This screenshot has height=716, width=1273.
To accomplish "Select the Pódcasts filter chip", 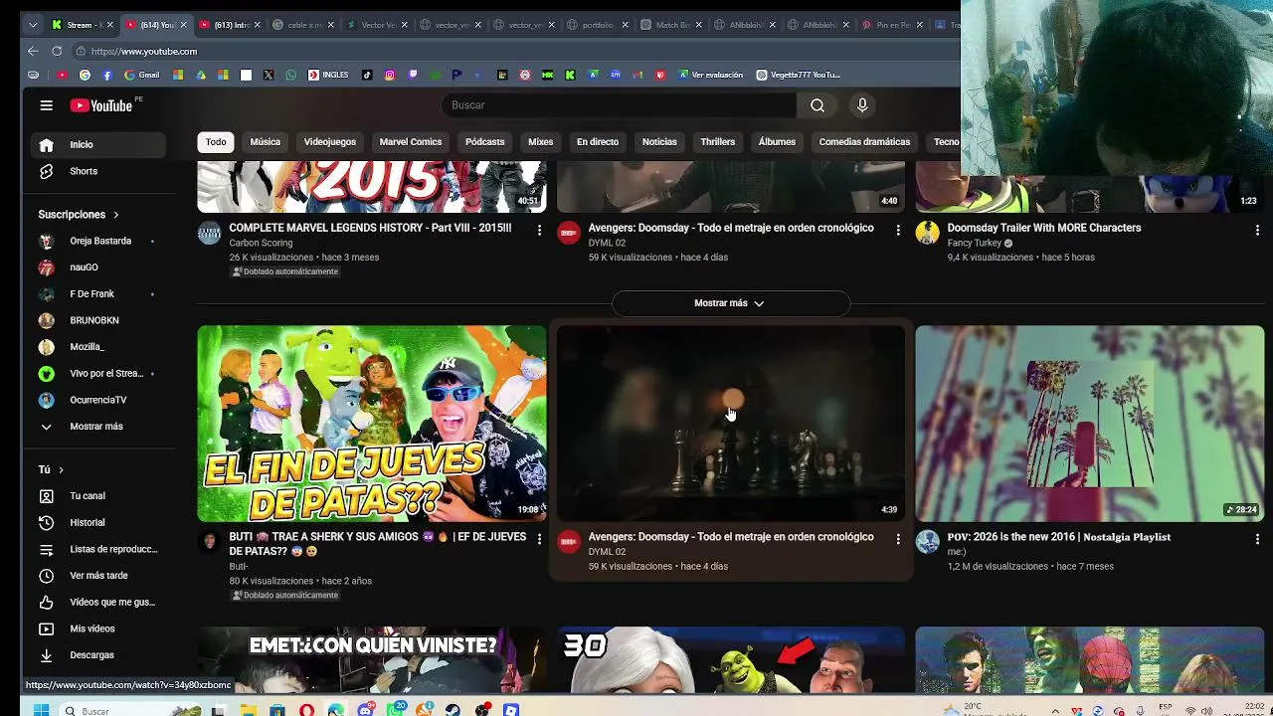I will tap(485, 142).
